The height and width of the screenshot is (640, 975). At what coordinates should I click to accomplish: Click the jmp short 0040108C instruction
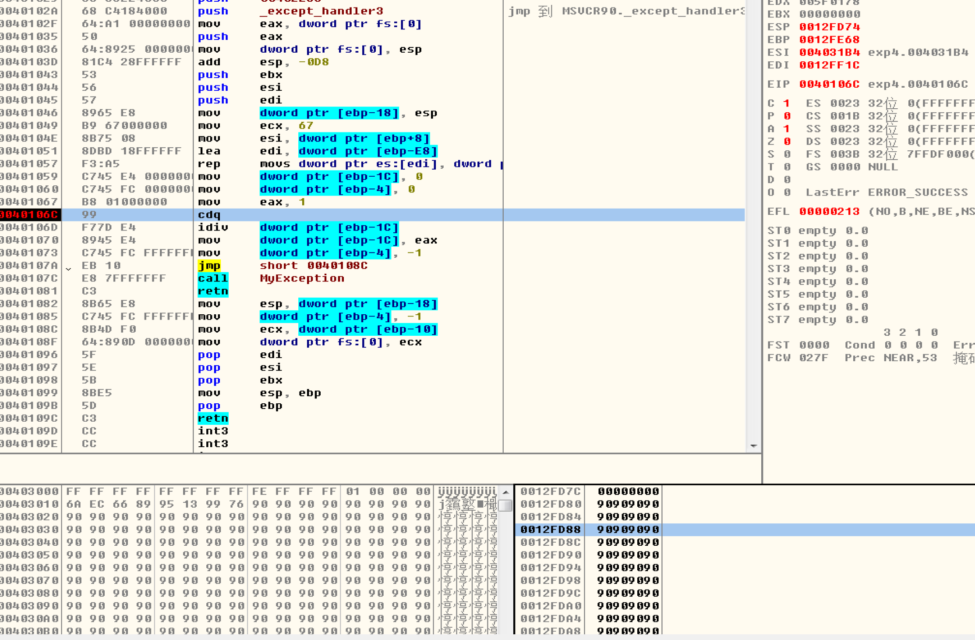(283, 265)
